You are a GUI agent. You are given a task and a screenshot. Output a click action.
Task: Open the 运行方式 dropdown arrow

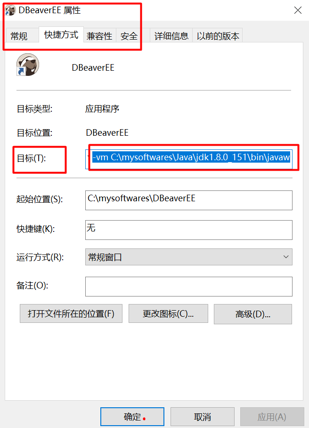click(x=286, y=257)
